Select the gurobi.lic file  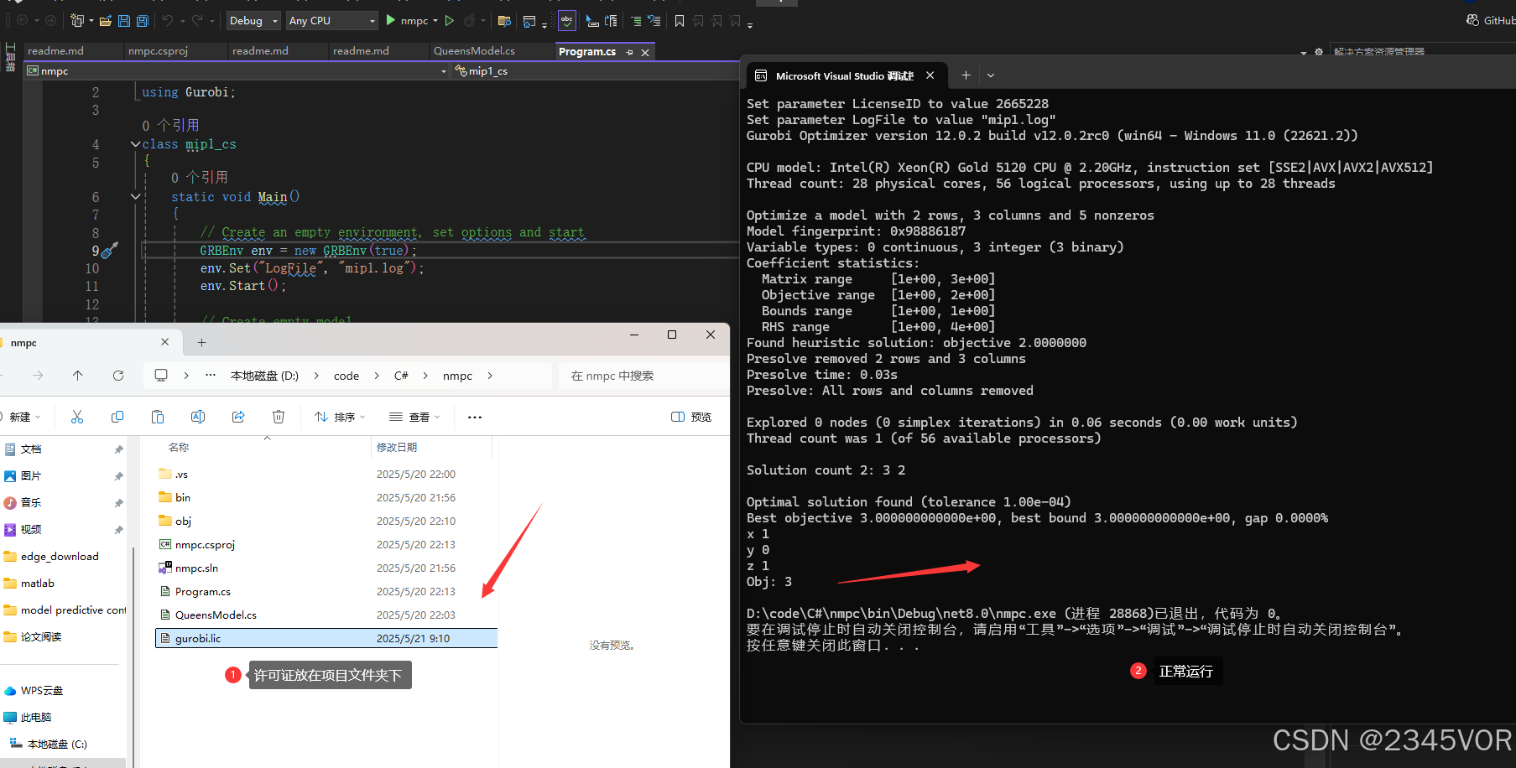tap(326, 638)
